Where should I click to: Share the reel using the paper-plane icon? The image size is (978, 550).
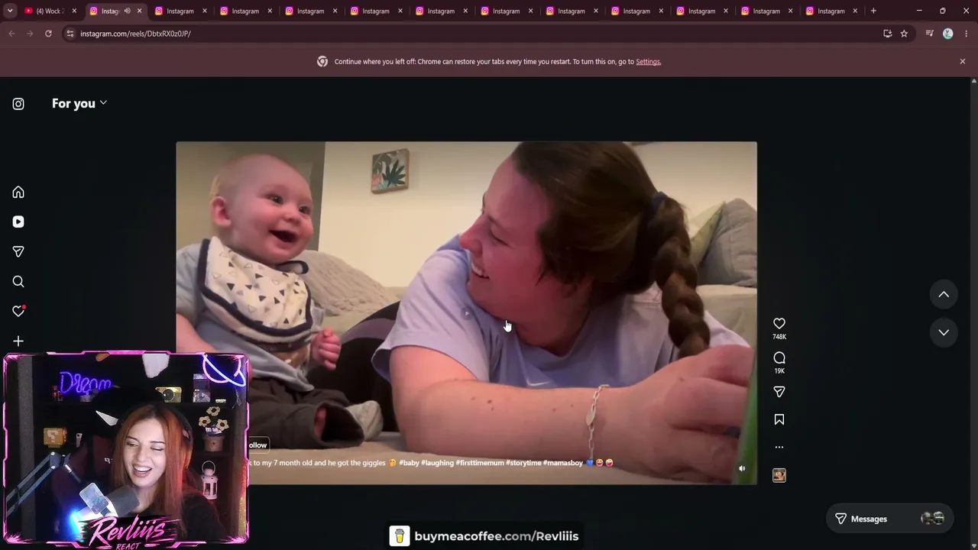tap(779, 392)
